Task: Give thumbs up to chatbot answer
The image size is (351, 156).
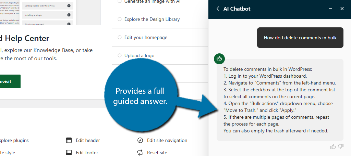Action: (333, 147)
